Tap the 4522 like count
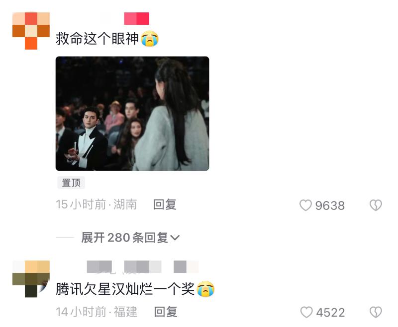398x327 pixels. click(x=330, y=313)
